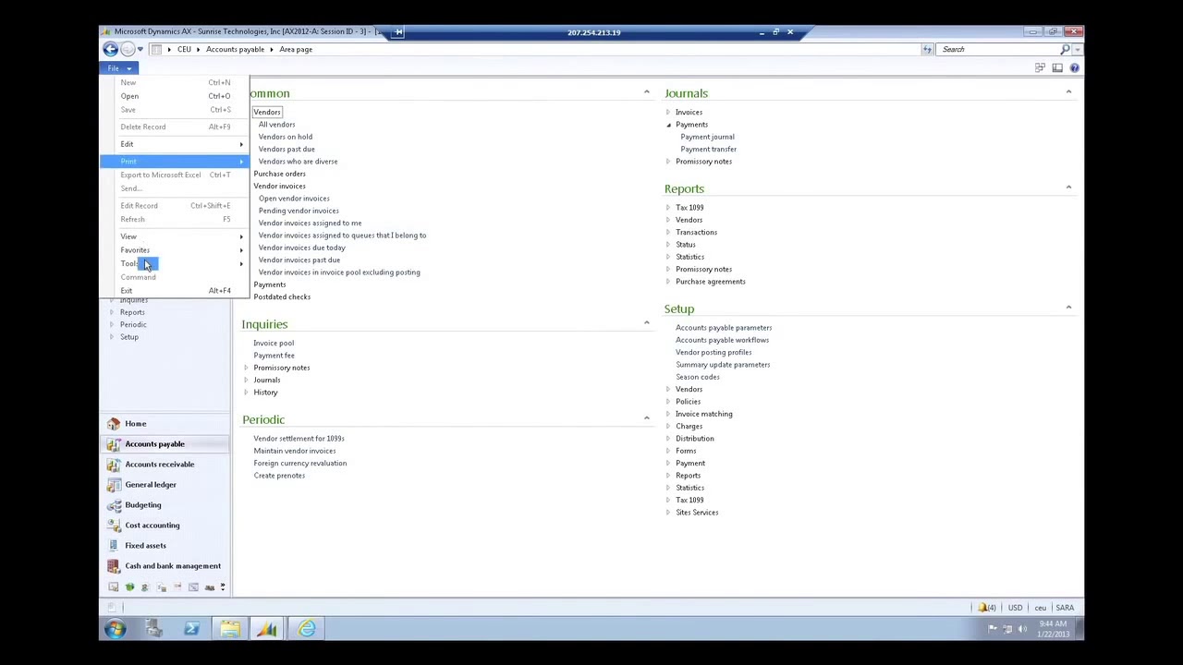Image resolution: width=1183 pixels, height=665 pixels.
Task: Expand History under Inquiries
Action: pos(246,393)
